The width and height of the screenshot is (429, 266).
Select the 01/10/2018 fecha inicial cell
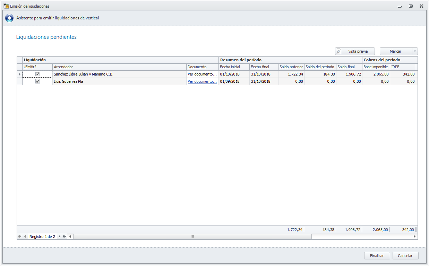tap(234, 74)
